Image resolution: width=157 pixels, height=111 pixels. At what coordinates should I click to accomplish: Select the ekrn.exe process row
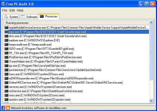click(77, 36)
